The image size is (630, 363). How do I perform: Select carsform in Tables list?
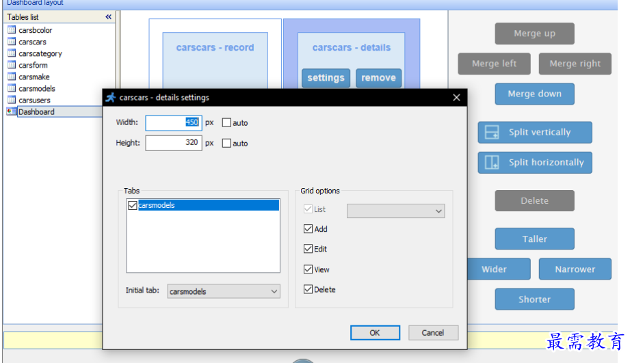click(x=33, y=65)
